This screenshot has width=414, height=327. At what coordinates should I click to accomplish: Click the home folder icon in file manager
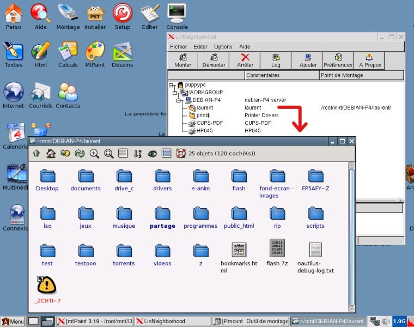tap(51, 154)
